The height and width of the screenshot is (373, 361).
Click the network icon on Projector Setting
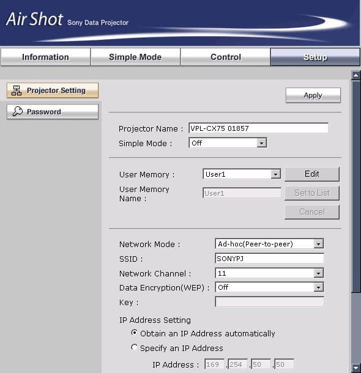17,90
